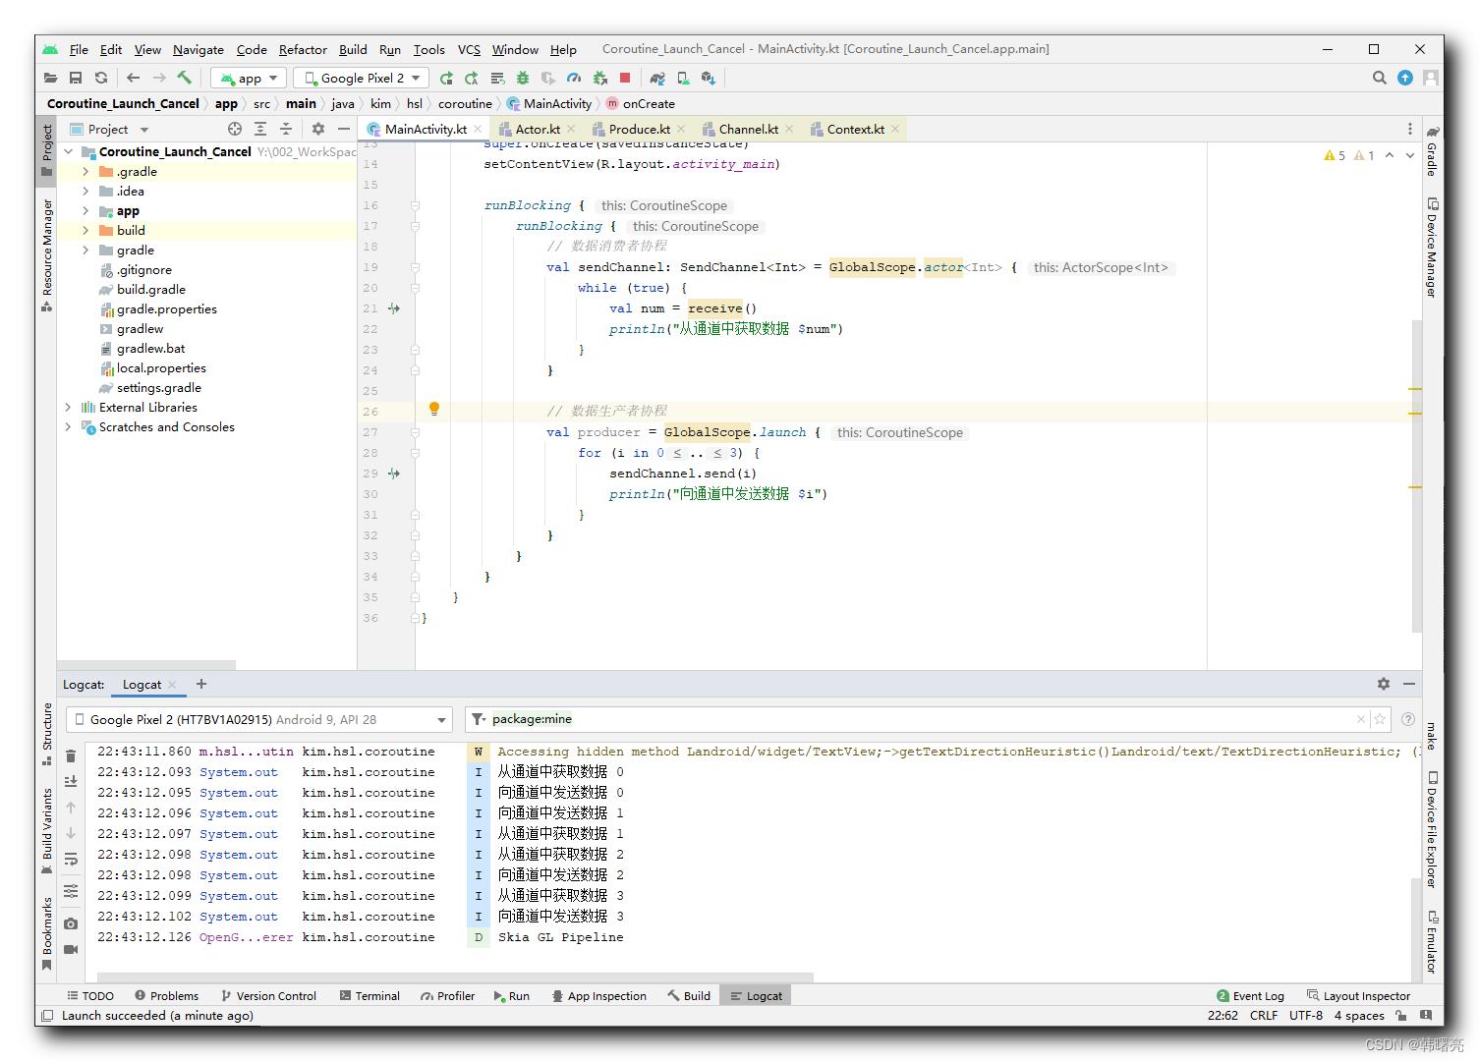The image size is (1479, 1061).
Task: Click the red Stop button in toolbar
Action: (625, 78)
